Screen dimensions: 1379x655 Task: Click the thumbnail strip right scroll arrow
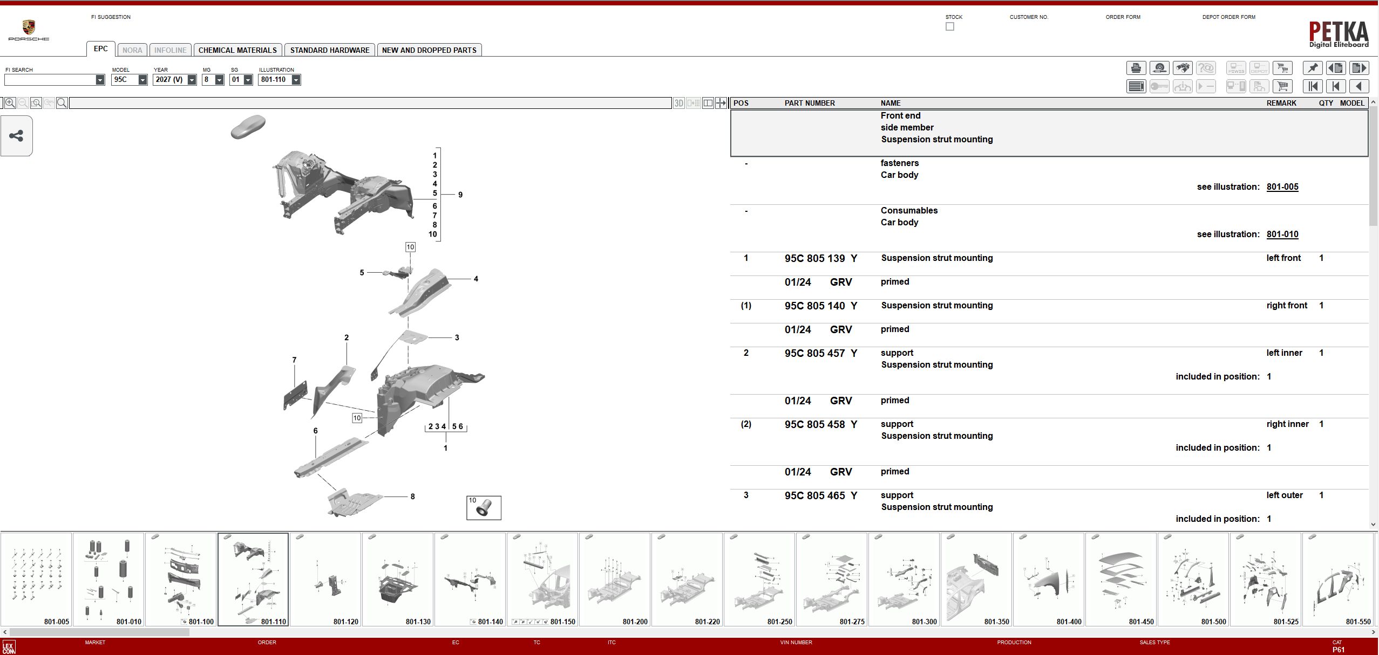1374,632
